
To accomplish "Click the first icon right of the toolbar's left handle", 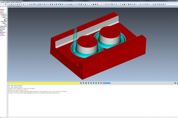I will pyautogui.click(x=9, y=4).
